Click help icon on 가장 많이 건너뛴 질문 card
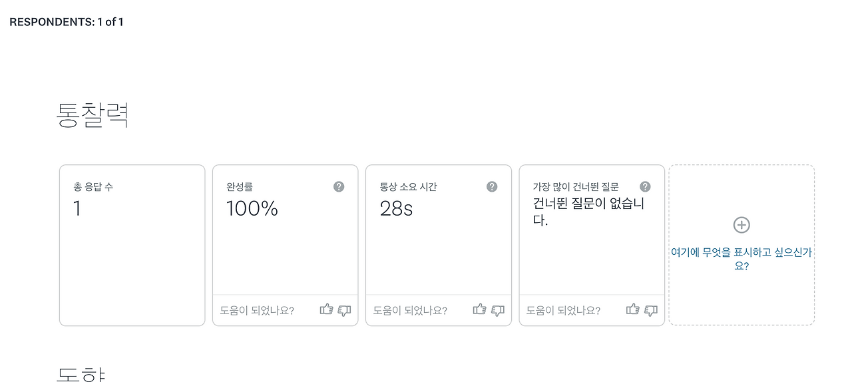 click(x=645, y=186)
